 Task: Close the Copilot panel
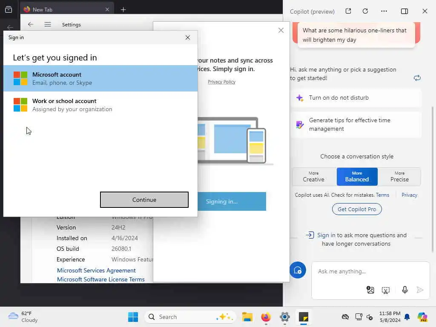coord(425,11)
